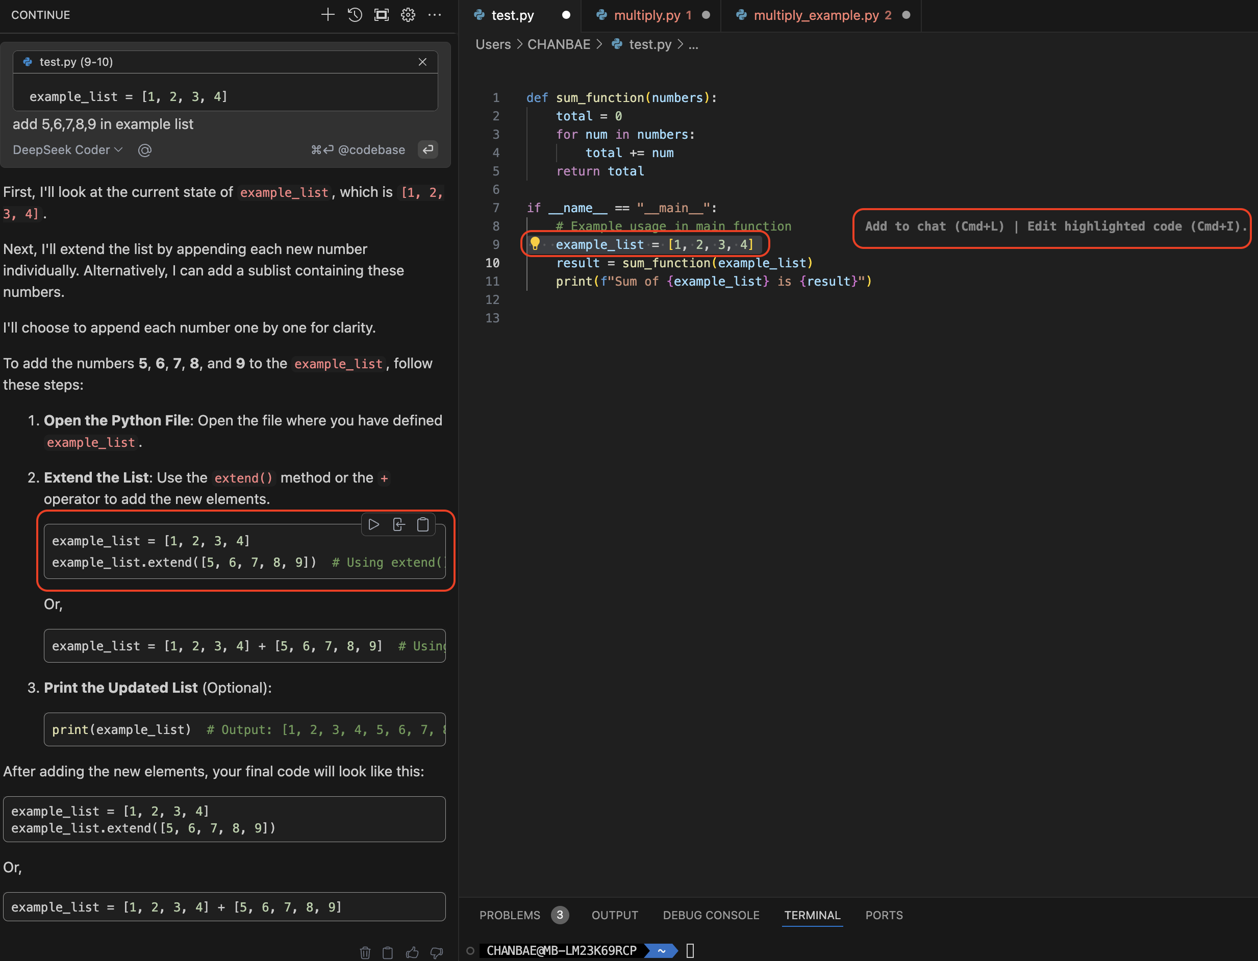Image resolution: width=1258 pixels, height=961 pixels.
Task: Expand the breadcrumb ellipsis after test.py
Action: tap(693, 44)
